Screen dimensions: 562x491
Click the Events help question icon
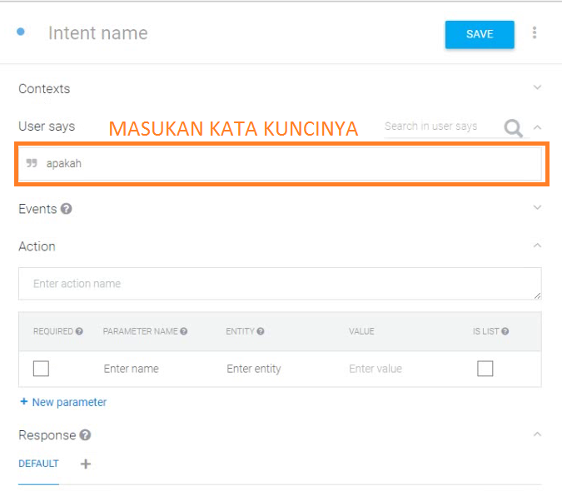67,209
